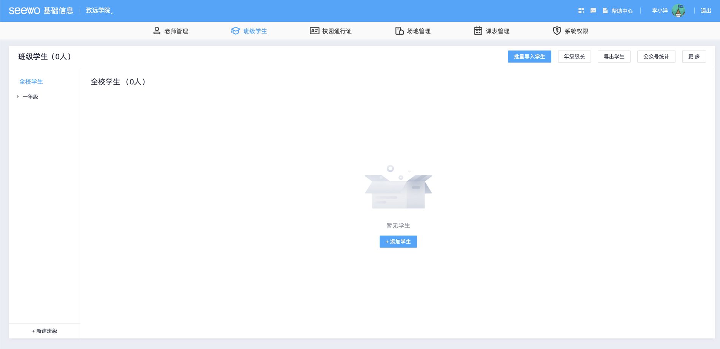Open the apps grid icon in header
This screenshot has width=720, height=349.
click(x=581, y=11)
